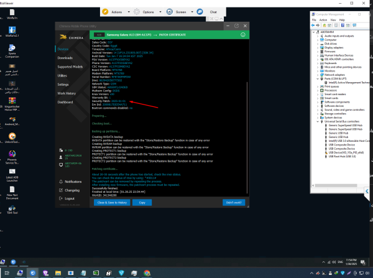Click the Chimera log vertical scrollbar

pos(247,137)
